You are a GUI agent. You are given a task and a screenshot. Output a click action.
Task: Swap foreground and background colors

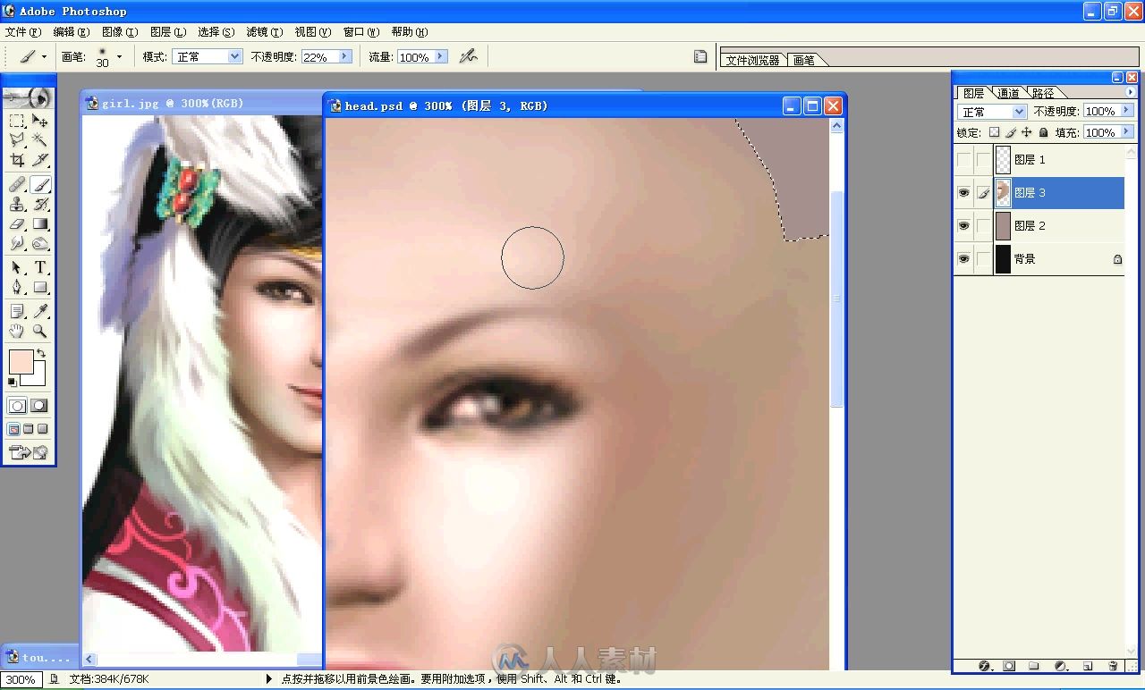(41, 354)
